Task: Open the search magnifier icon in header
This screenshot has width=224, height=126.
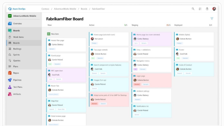Action: pos(193,9)
